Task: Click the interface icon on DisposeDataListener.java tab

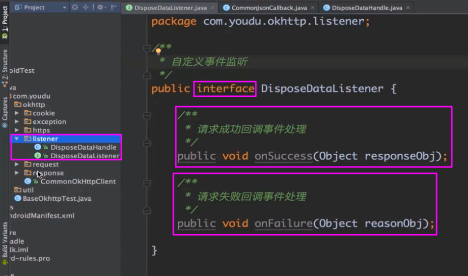Action: tap(129, 8)
